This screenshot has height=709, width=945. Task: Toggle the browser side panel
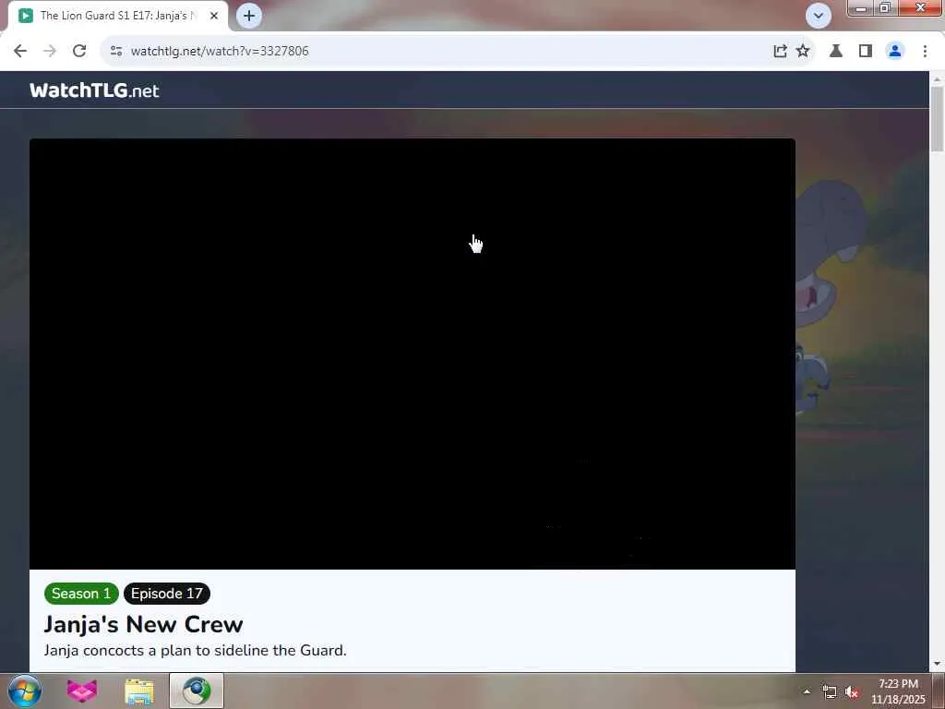866,52
